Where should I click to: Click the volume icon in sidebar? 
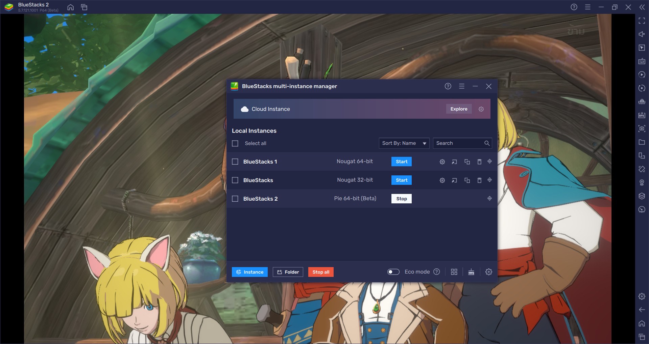pos(642,34)
